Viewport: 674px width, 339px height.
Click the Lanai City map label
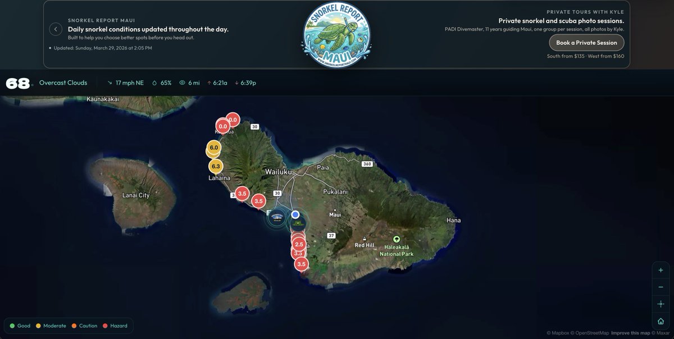pyautogui.click(x=136, y=195)
